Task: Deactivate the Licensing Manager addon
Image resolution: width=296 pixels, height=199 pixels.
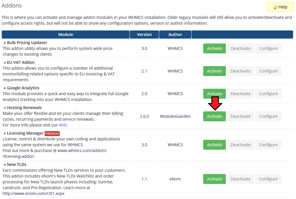Action: coord(241,145)
